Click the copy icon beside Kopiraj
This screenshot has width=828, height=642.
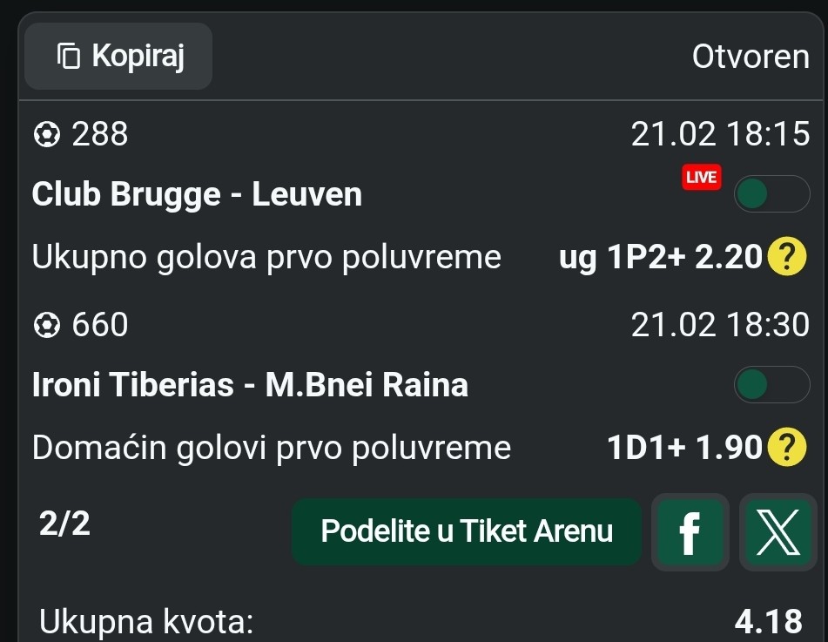click(x=69, y=57)
